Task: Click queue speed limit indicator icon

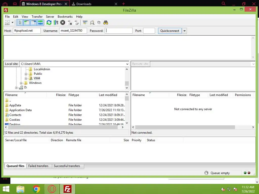Action: coord(206,173)
